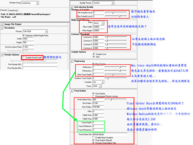
Task: Click the Pre Render MEL field
Action: pos(40,64)
